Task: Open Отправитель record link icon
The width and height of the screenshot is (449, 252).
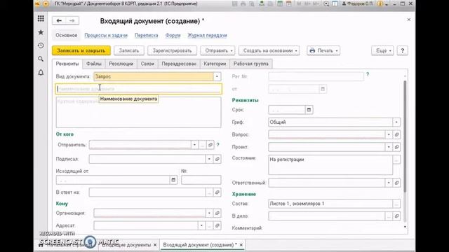Action: [x=210, y=145]
